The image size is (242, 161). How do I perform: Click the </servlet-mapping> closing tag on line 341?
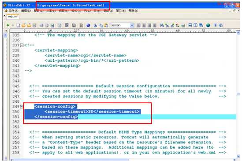(x=57, y=66)
